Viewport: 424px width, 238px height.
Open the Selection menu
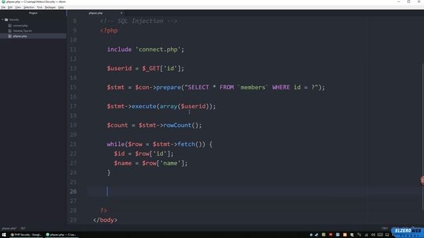(x=28, y=7)
